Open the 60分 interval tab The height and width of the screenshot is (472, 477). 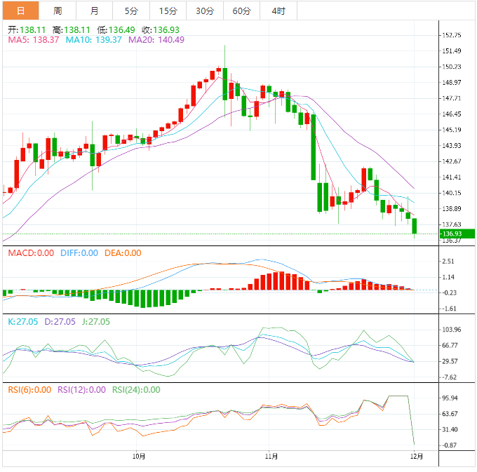click(241, 11)
